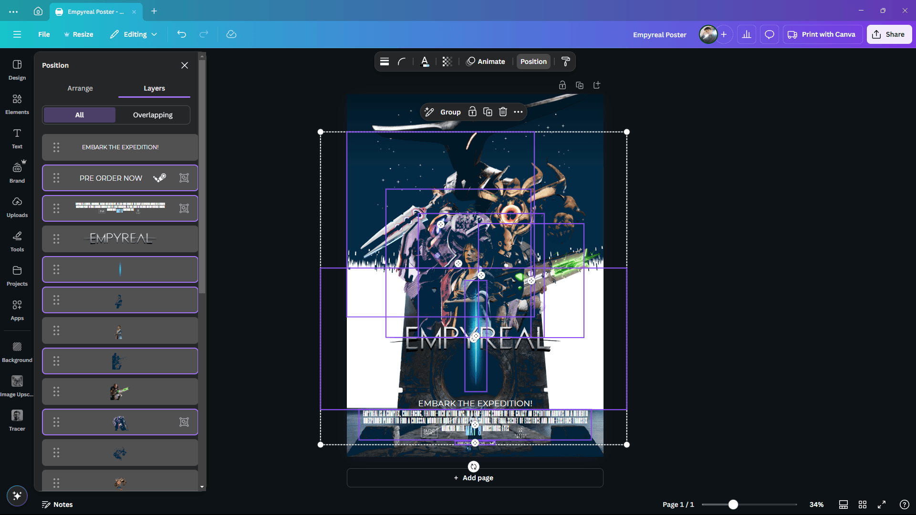This screenshot has height=515, width=916.
Task: Click the copy style paint roller icon
Action: [x=566, y=62]
